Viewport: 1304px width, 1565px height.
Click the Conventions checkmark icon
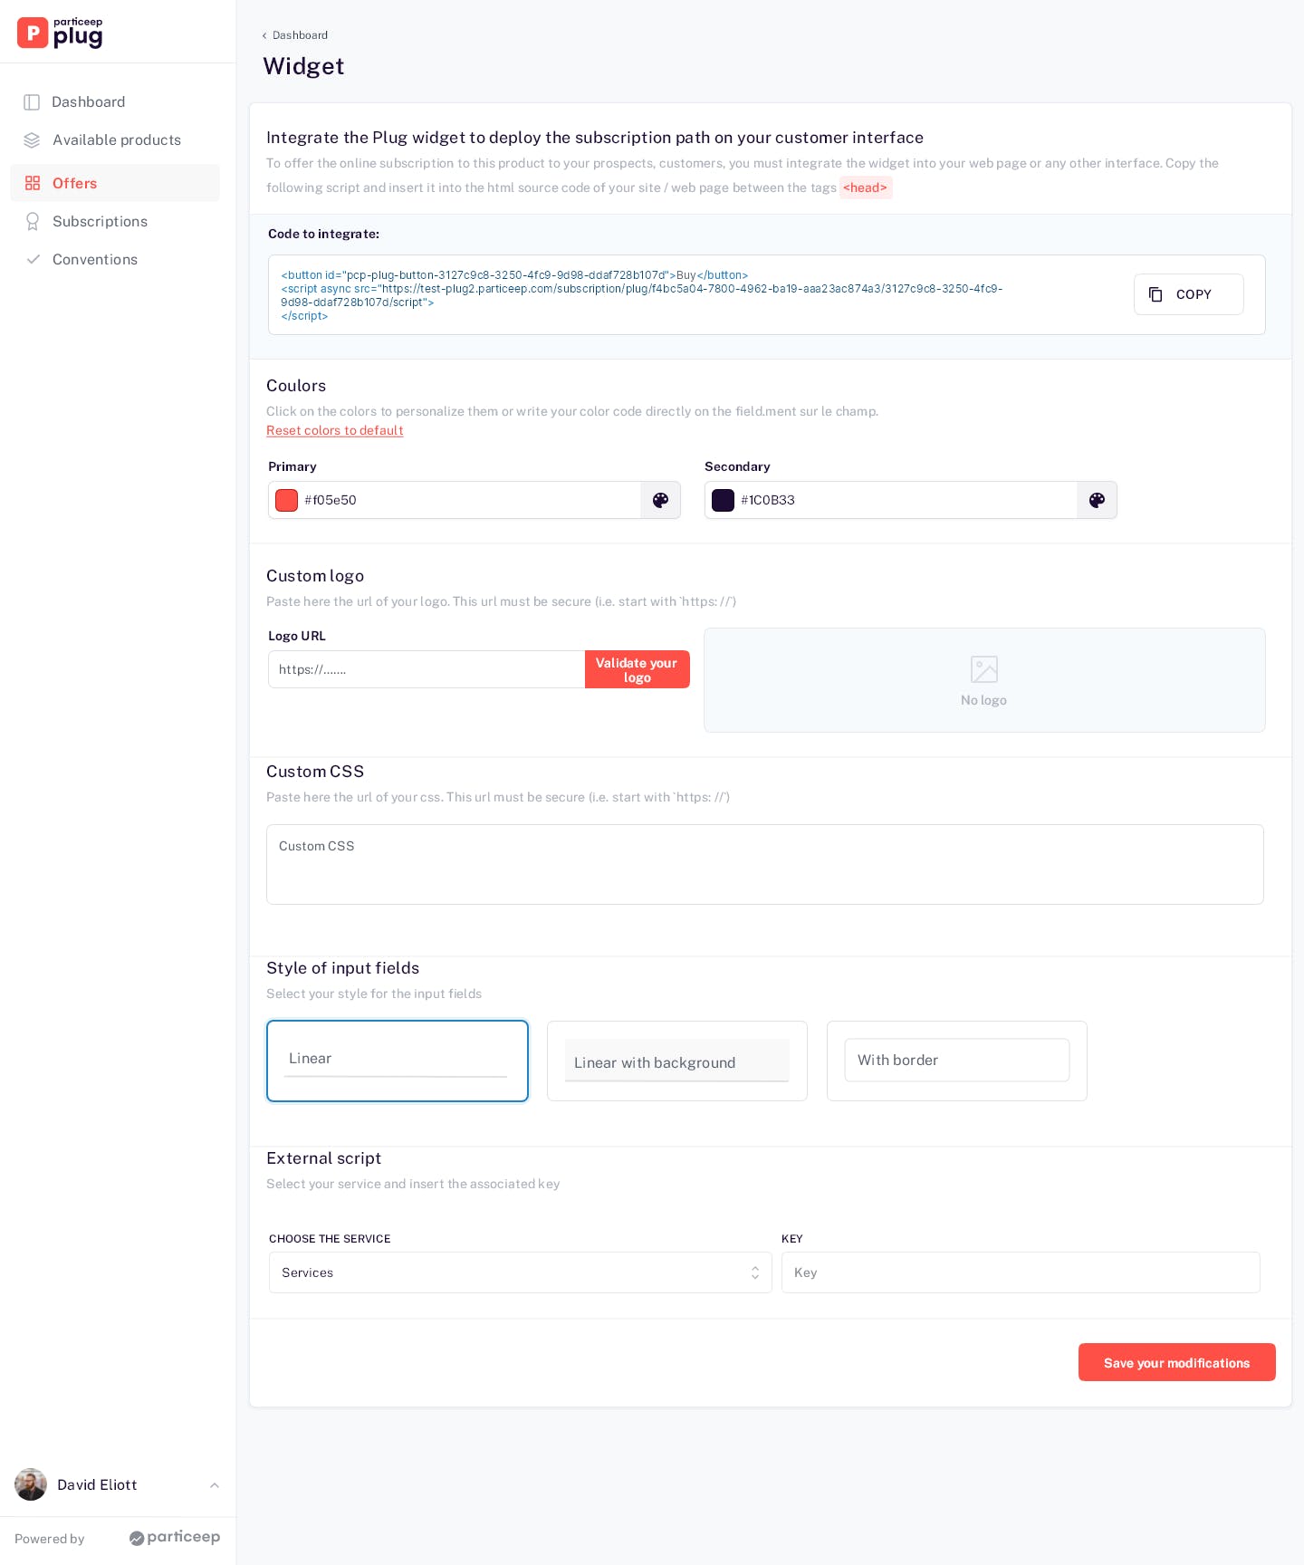33,260
